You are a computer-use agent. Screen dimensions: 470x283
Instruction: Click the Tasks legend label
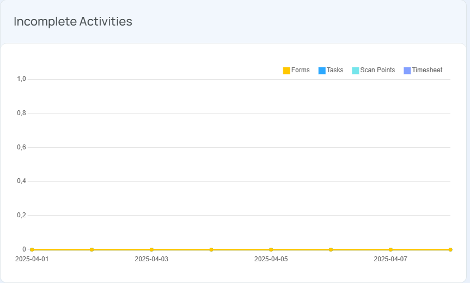(x=335, y=70)
